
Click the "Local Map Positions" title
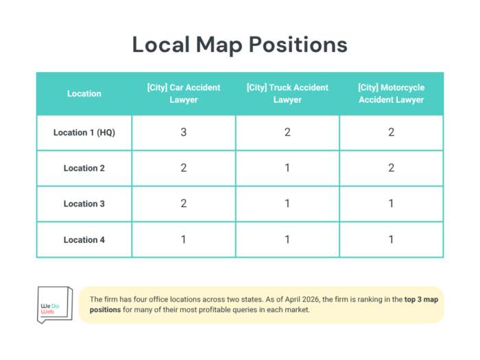coord(240,45)
